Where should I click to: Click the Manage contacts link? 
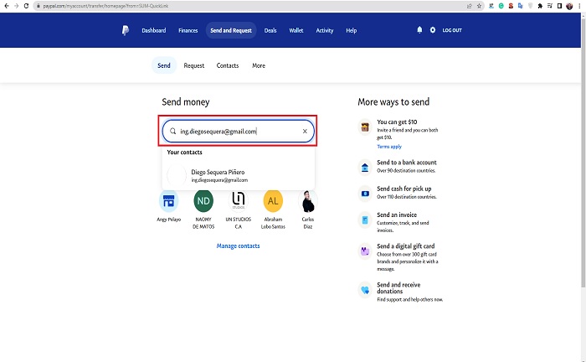click(x=238, y=246)
